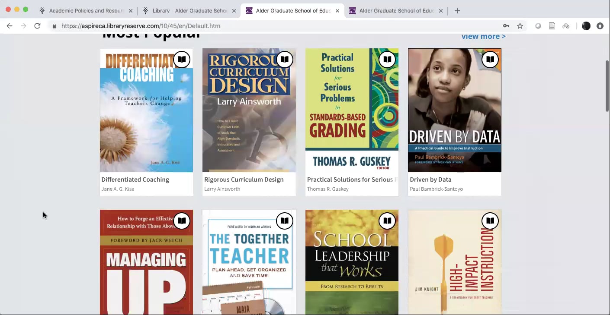Click the view more link
610x315 pixels.
(x=483, y=36)
